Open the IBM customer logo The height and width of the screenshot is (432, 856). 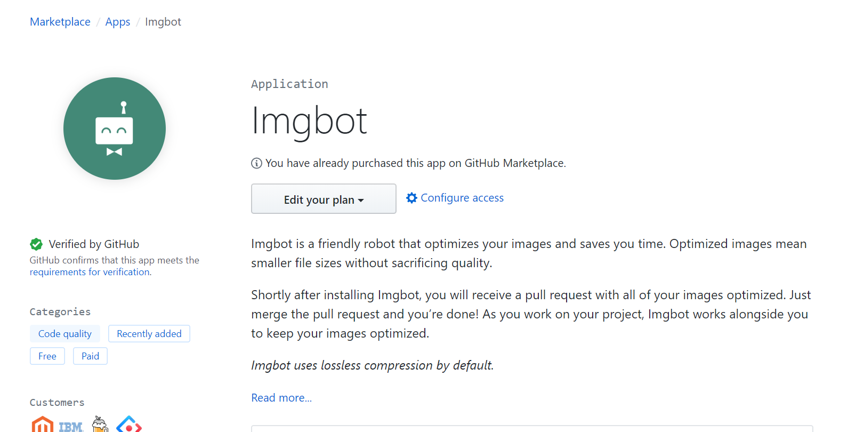pyautogui.click(x=71, y=427)
